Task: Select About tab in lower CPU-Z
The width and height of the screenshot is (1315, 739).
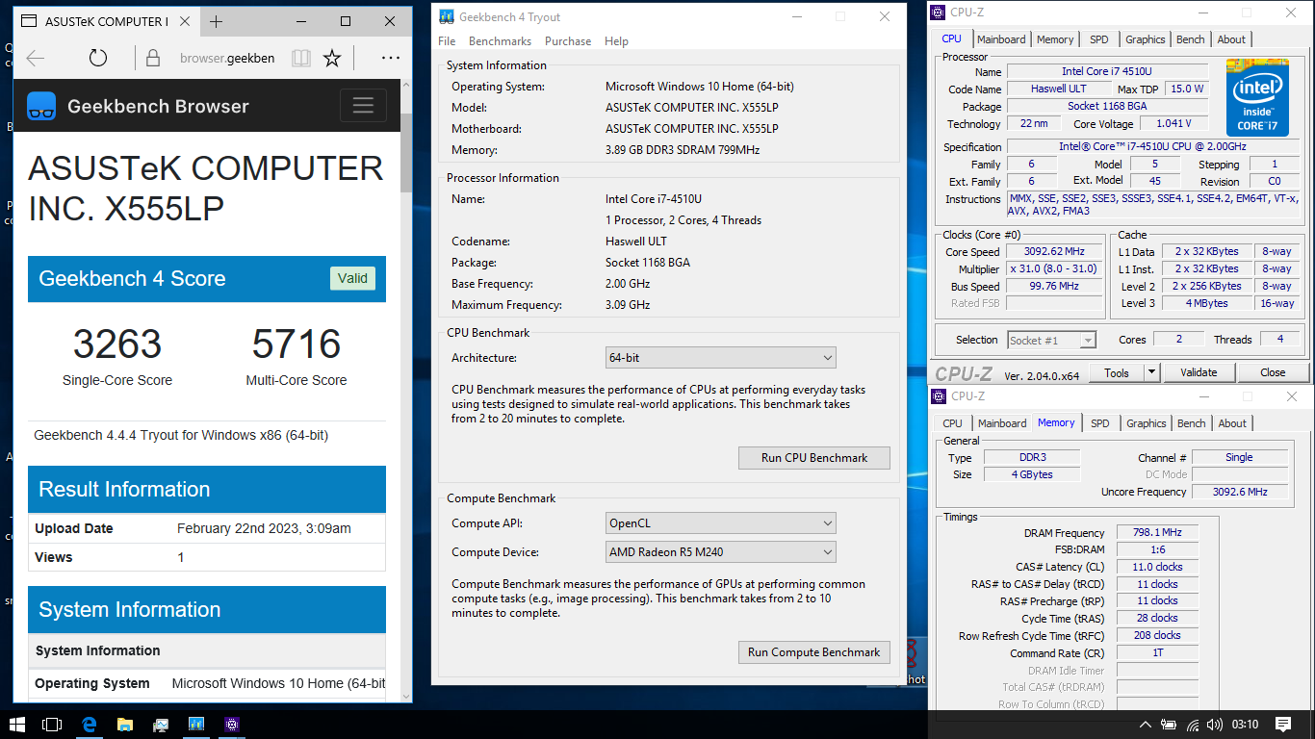Action: (1232, 423)
